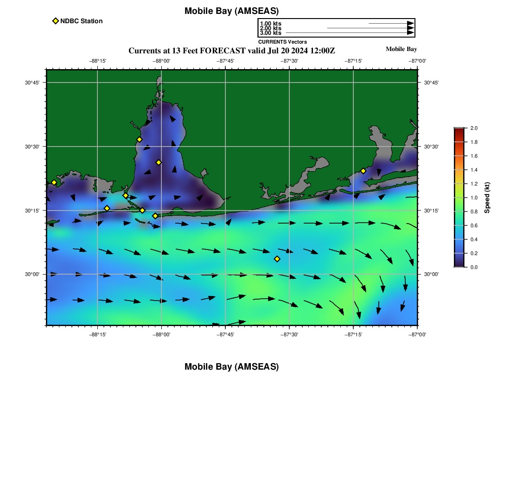
Task: Click the 3.00 kts reference vector arrow
Action: coord(350,32)
